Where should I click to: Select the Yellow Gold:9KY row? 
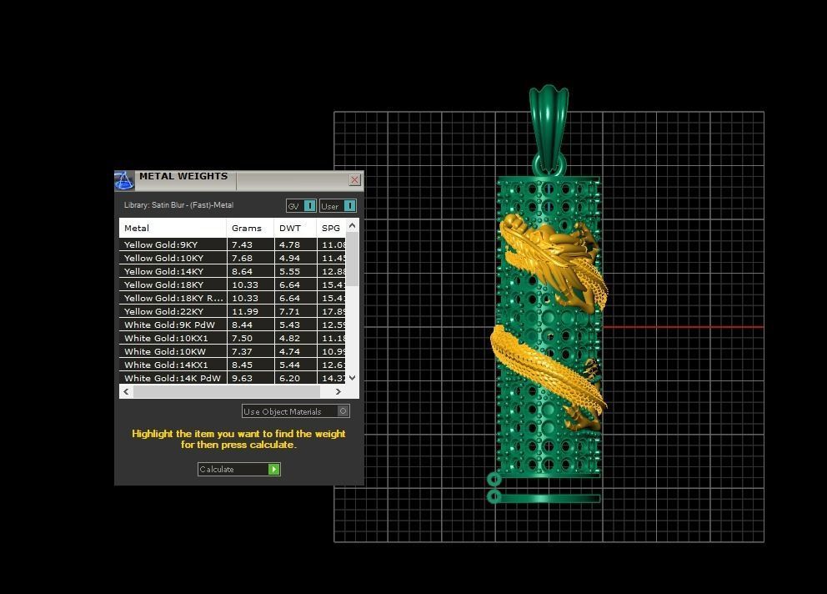point(233,244)
